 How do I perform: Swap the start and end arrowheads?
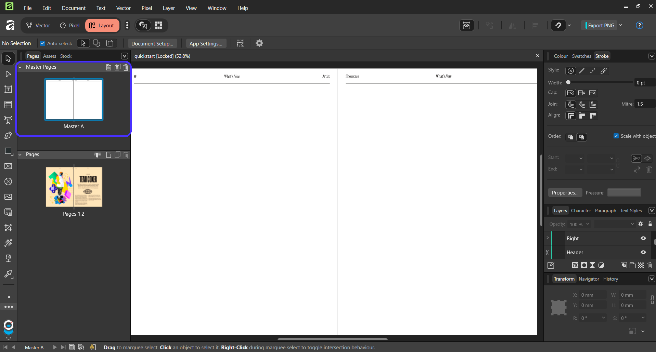click(637, 170)
